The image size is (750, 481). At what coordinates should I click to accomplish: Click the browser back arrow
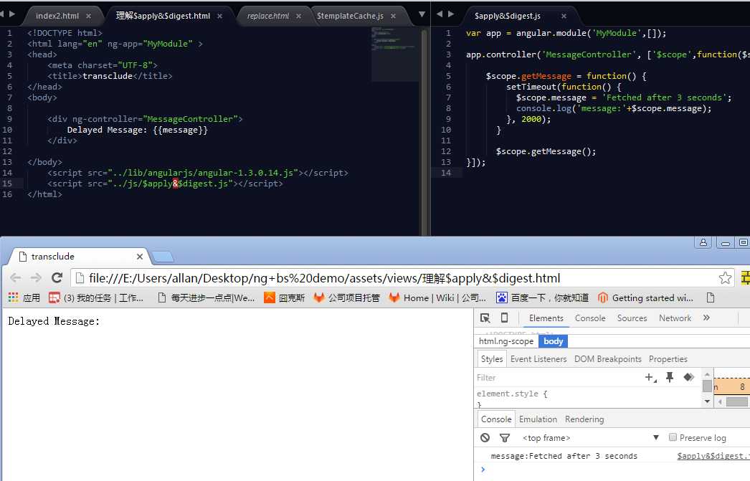point(15,278)
